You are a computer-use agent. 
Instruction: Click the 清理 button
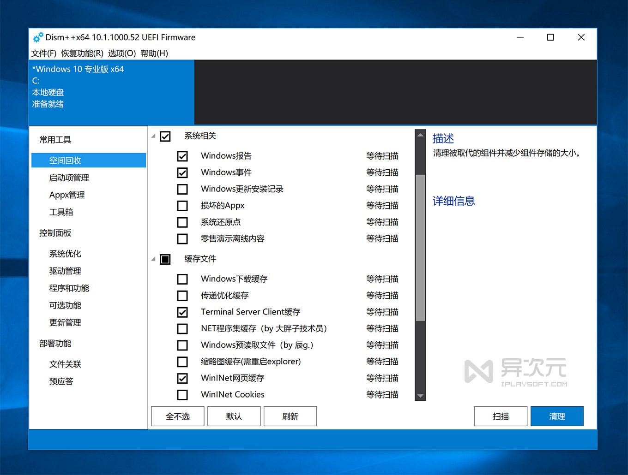[557, 416]
